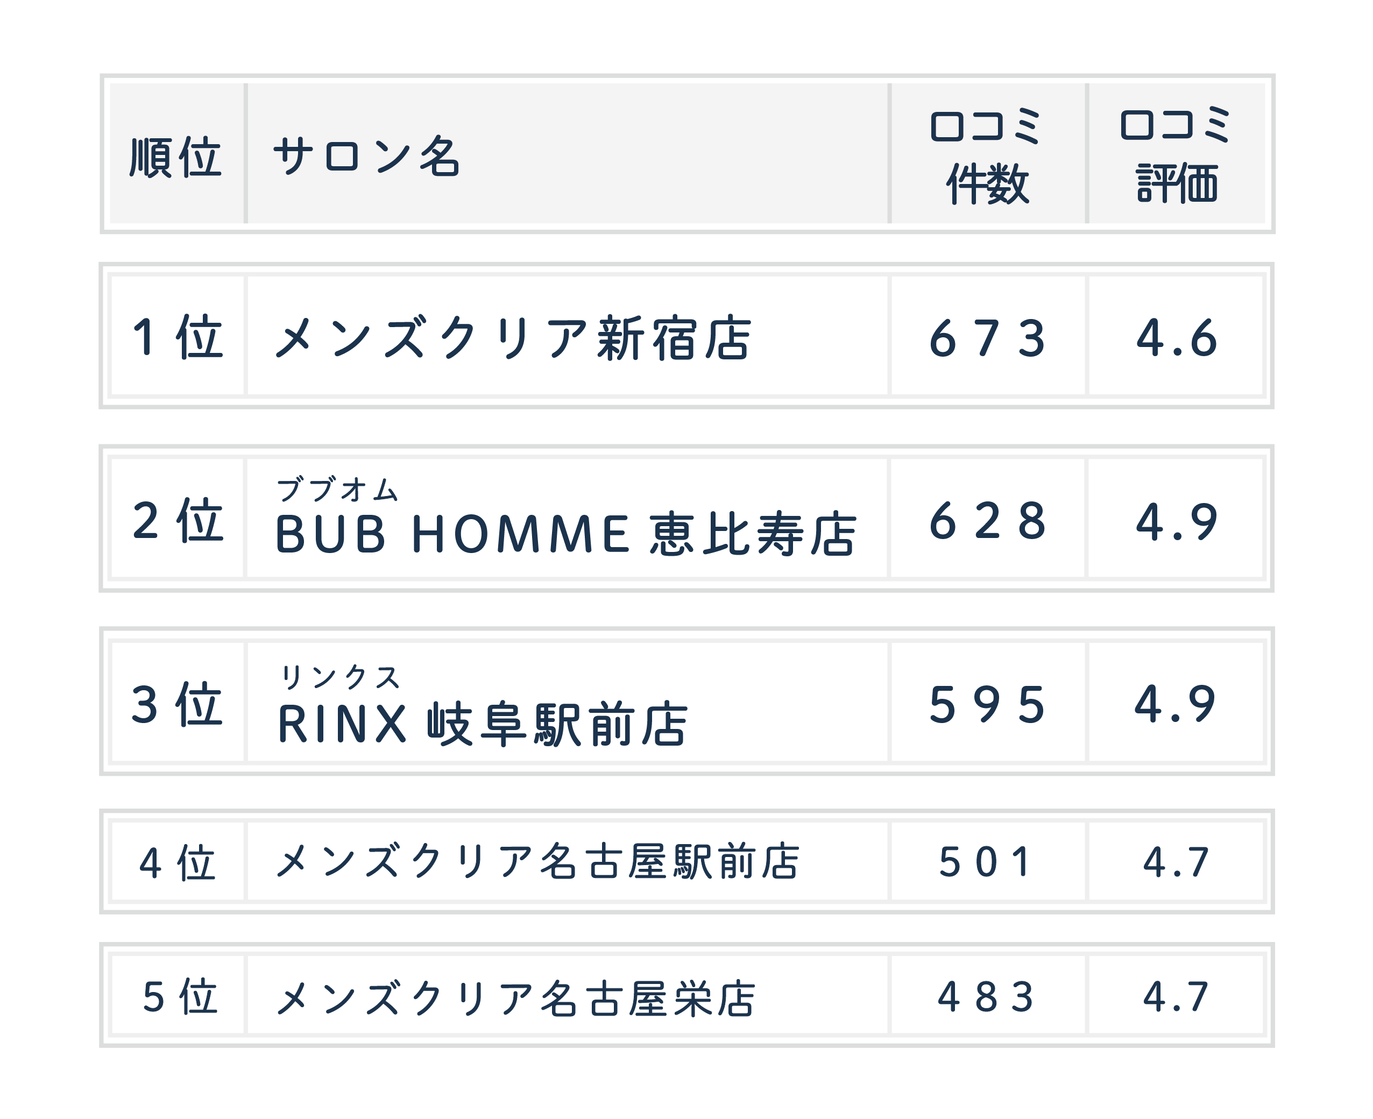
Task: Select the メンズクリア名古屋栄店 salon name
Action: click(515, 998)
